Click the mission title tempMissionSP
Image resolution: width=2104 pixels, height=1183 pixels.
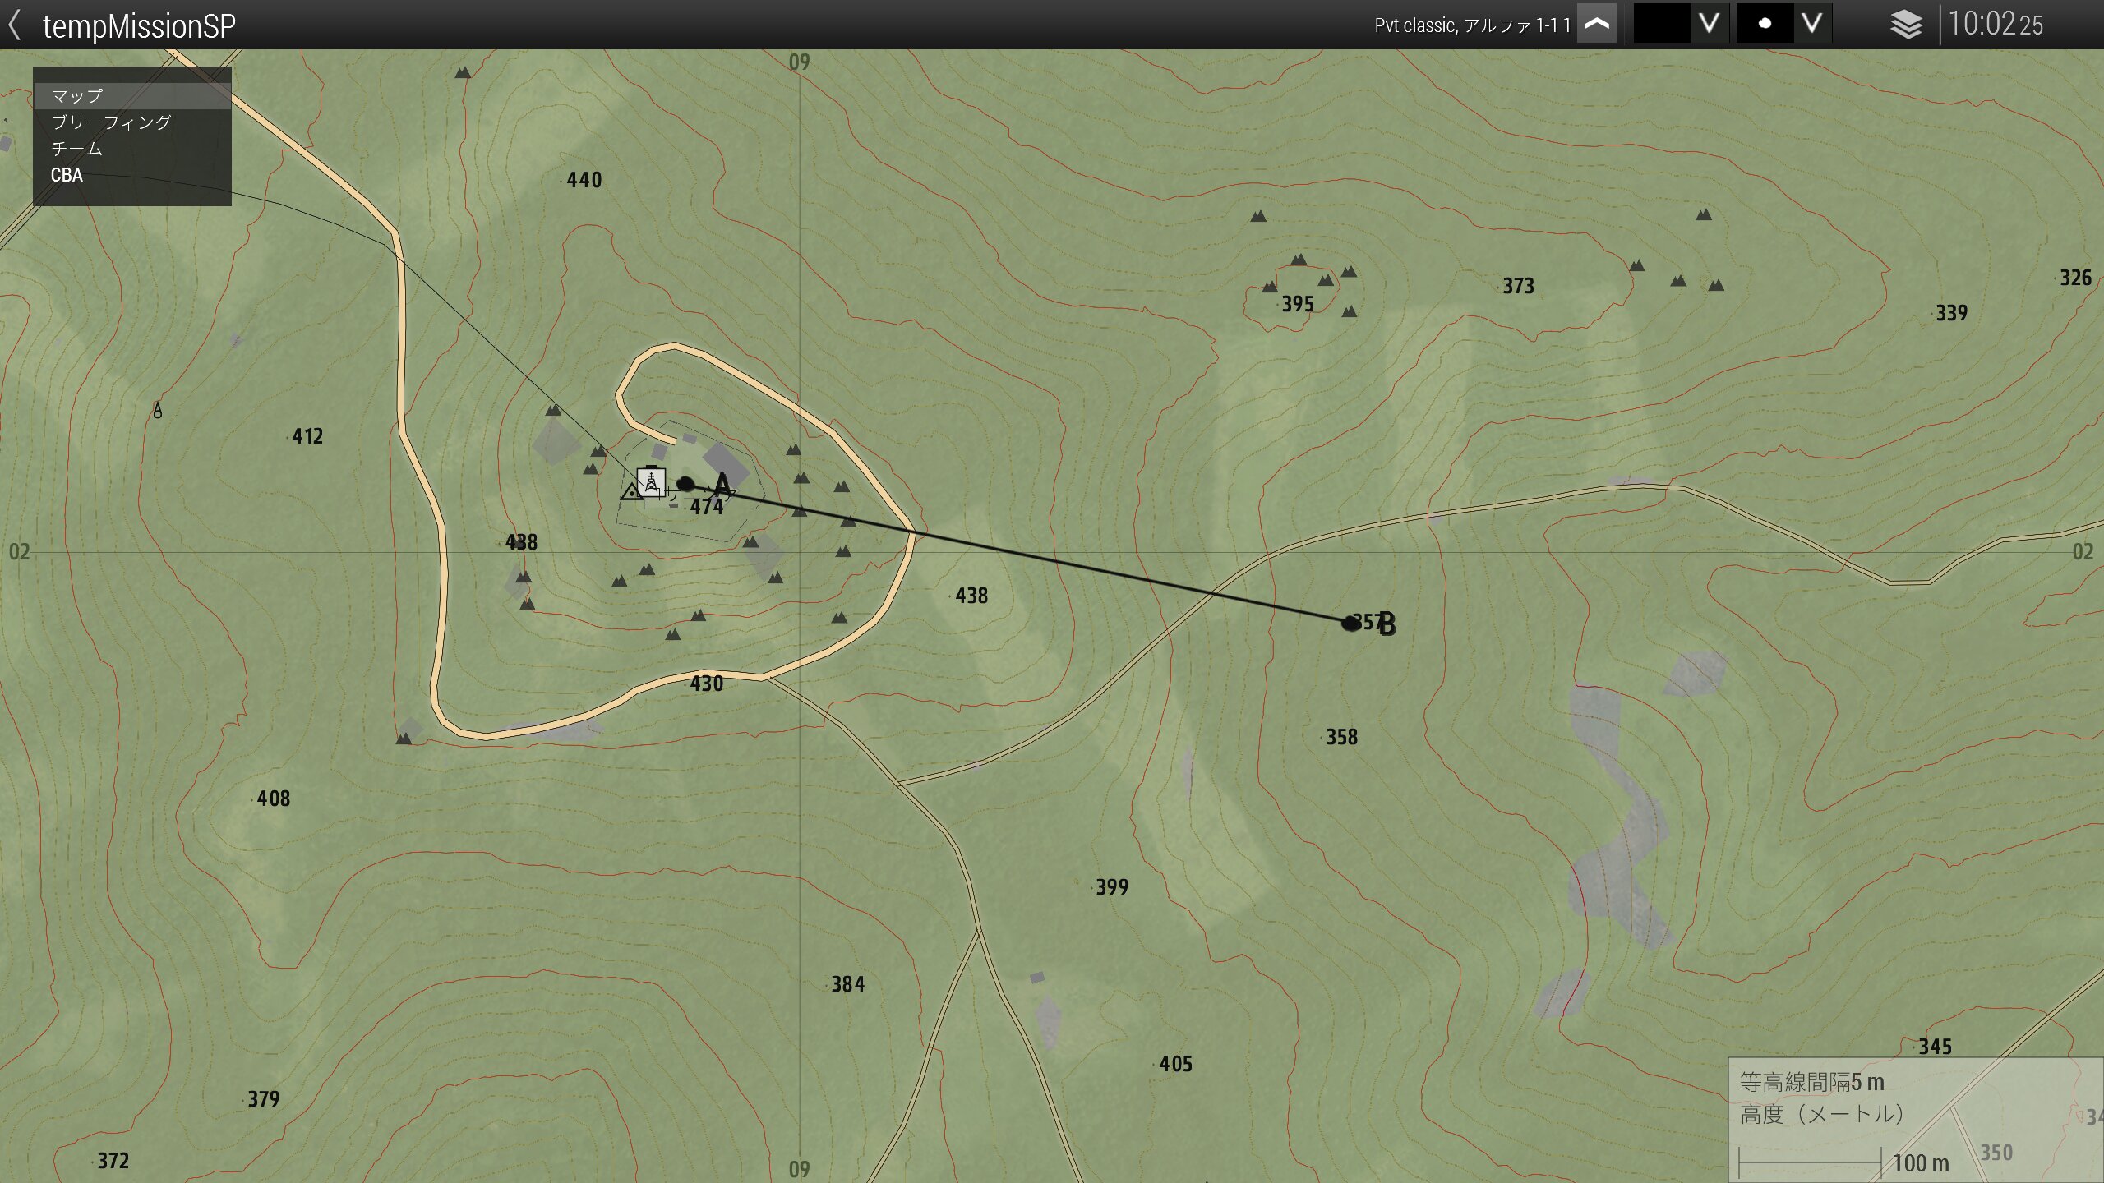139,25
